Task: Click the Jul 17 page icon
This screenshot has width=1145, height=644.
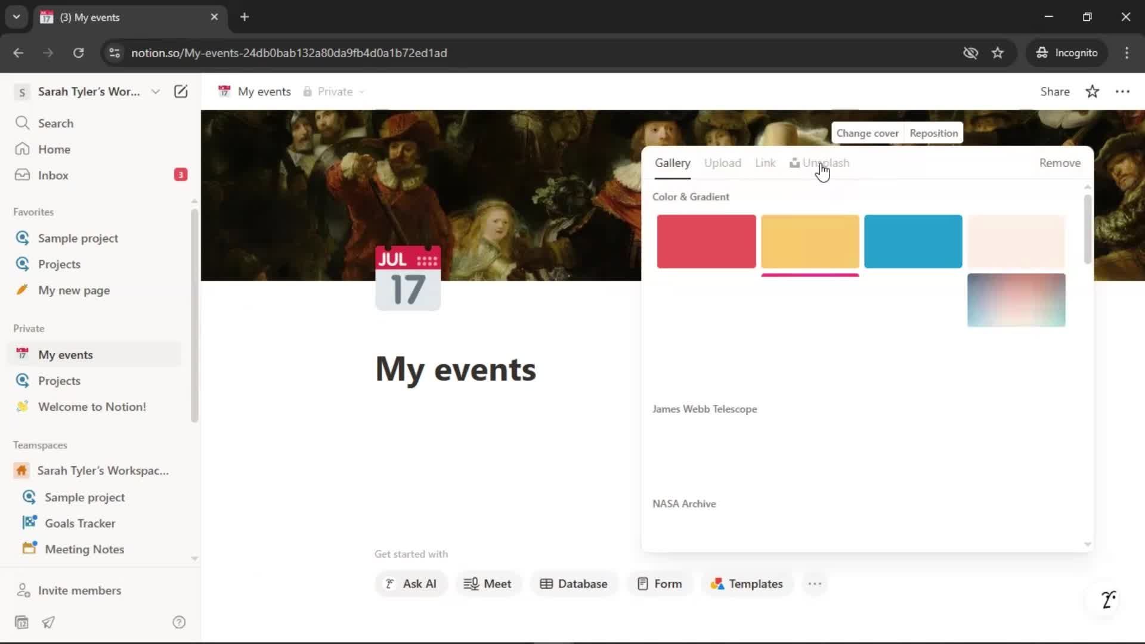Action: [408, 278]
